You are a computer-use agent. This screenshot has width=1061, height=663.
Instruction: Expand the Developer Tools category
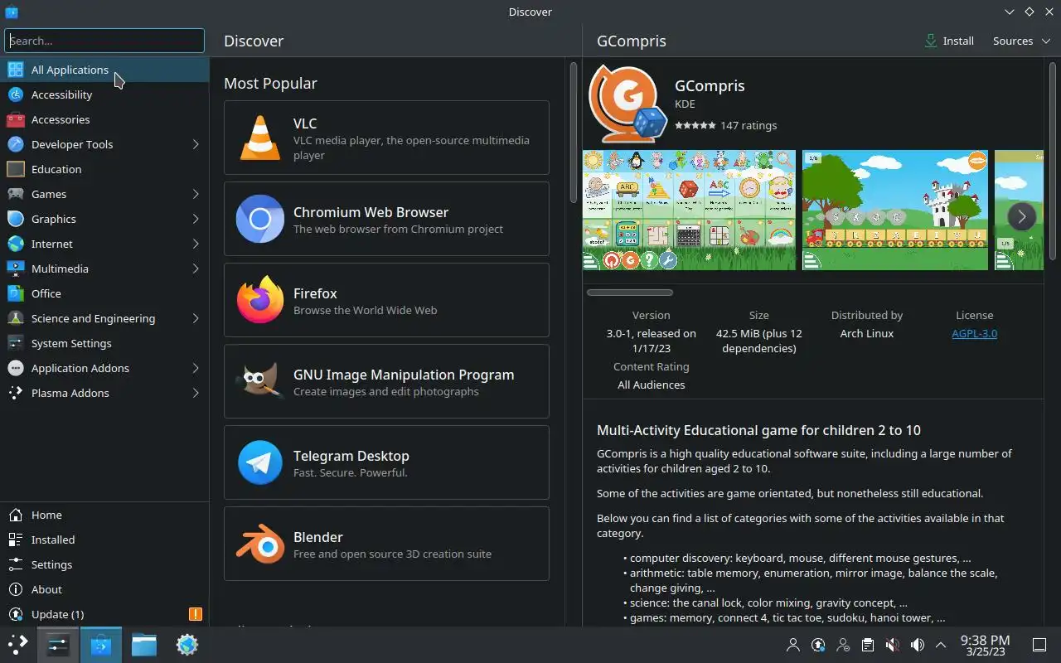pyautogui.click(x=196, y=144)
